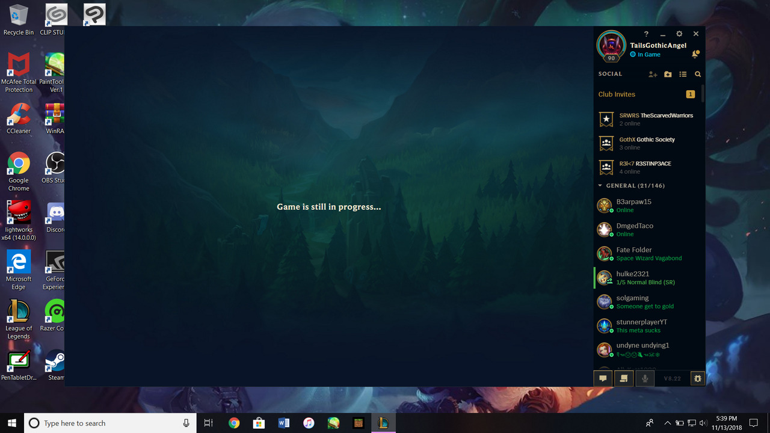770x433 pixels.
Task: Click the social panel scrollbar
Action: pyautogui.click(x=703, y=93)
